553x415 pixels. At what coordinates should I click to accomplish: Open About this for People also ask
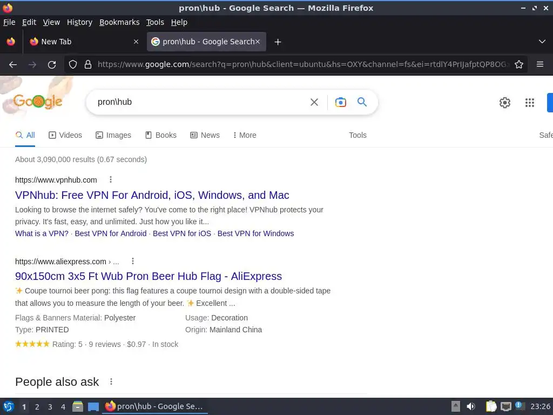pyautogui.click(x=111, y=381)
